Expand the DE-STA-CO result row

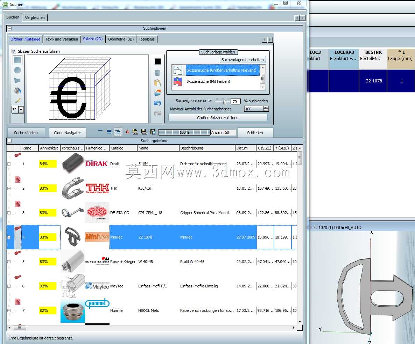(x=9, y=213)
